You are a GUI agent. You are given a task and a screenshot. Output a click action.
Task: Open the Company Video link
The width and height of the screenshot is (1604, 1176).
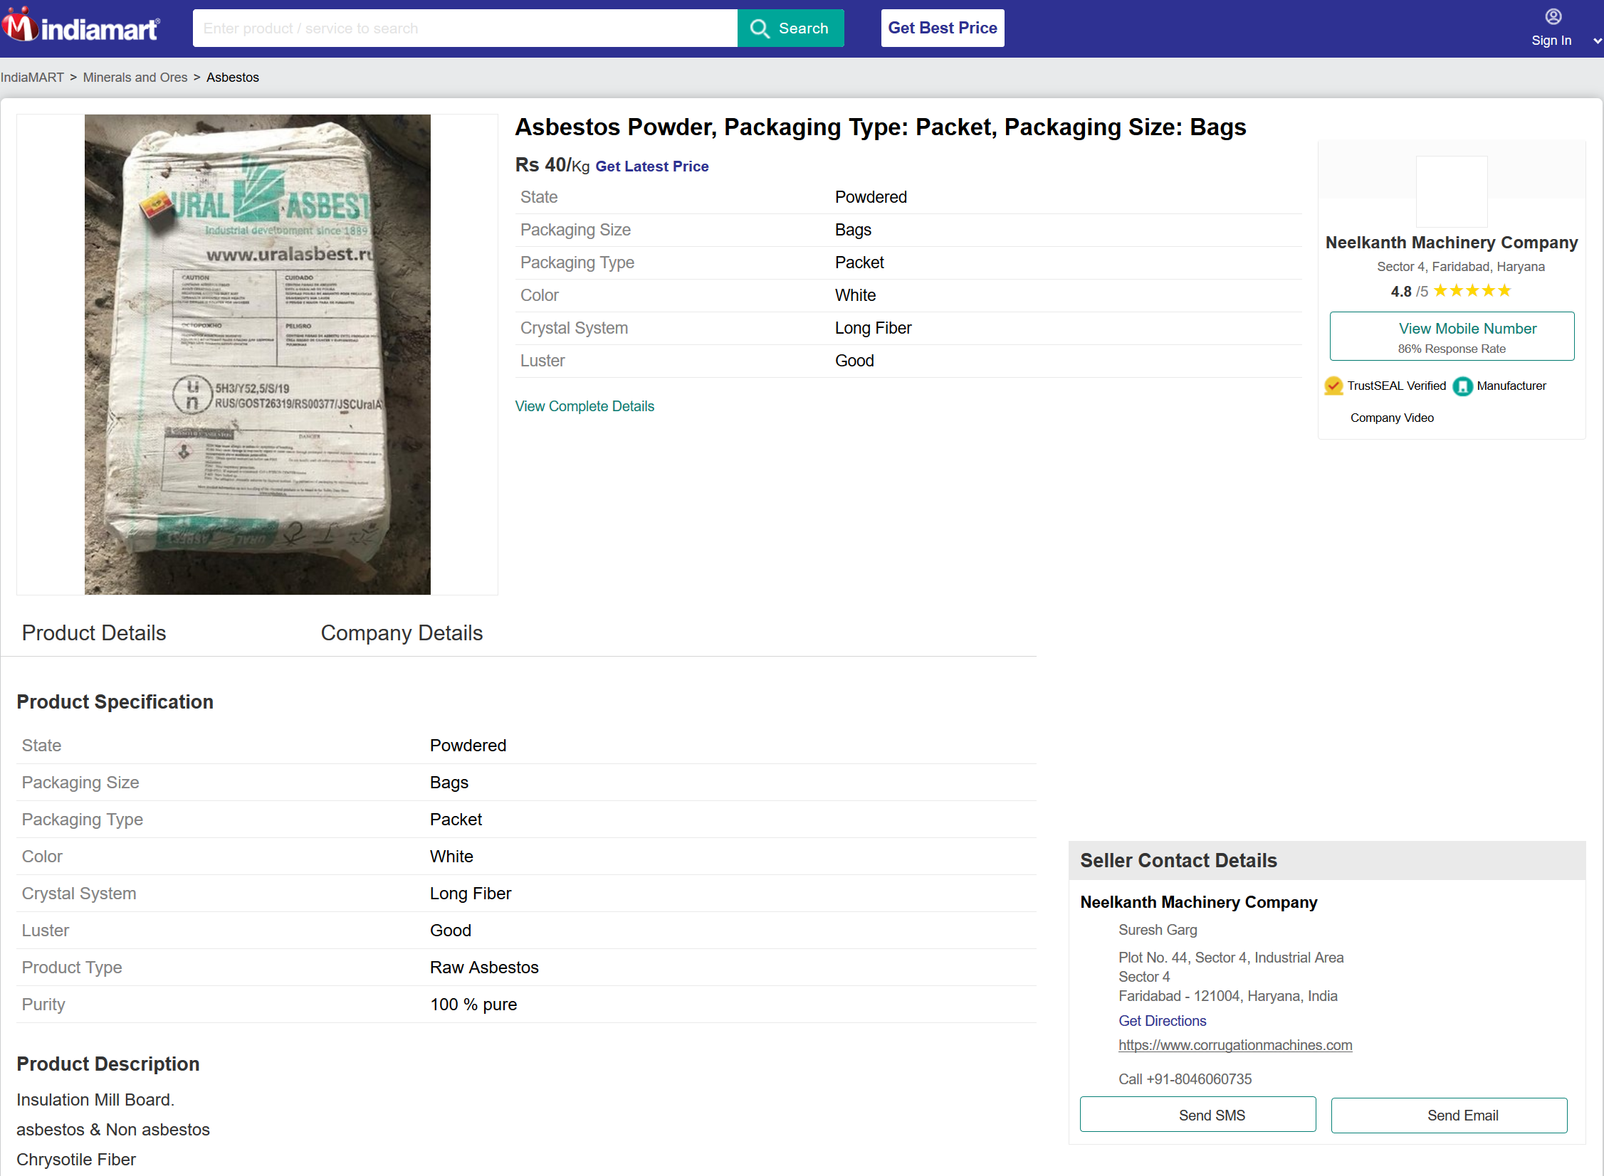(1392, 418)
